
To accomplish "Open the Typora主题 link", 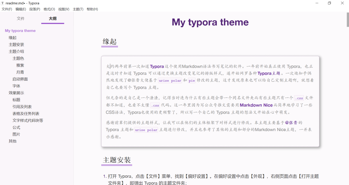I will pos(269,73).
